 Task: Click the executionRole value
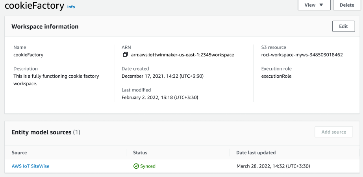[x=276, y=76]
